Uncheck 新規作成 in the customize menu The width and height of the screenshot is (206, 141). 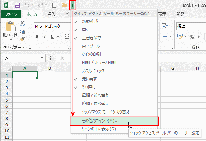(114, 22)
